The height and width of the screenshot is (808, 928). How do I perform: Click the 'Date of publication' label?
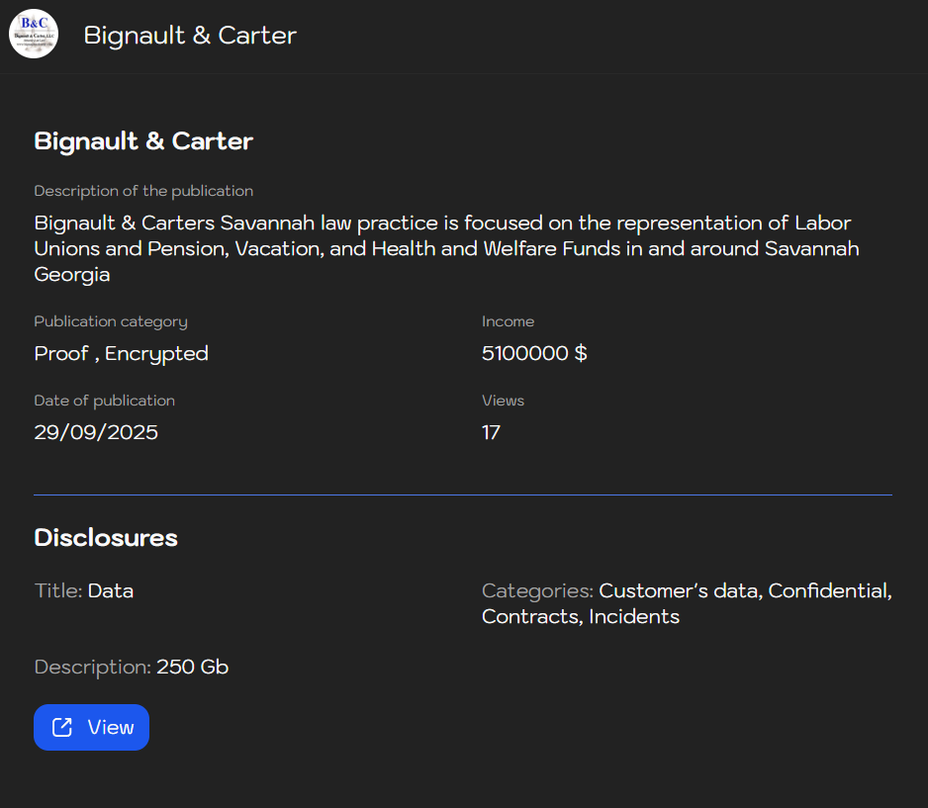tap(104, 401)
